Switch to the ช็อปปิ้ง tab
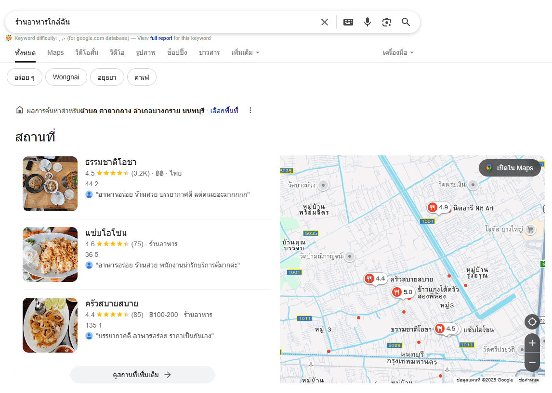 tap(177, 52)
